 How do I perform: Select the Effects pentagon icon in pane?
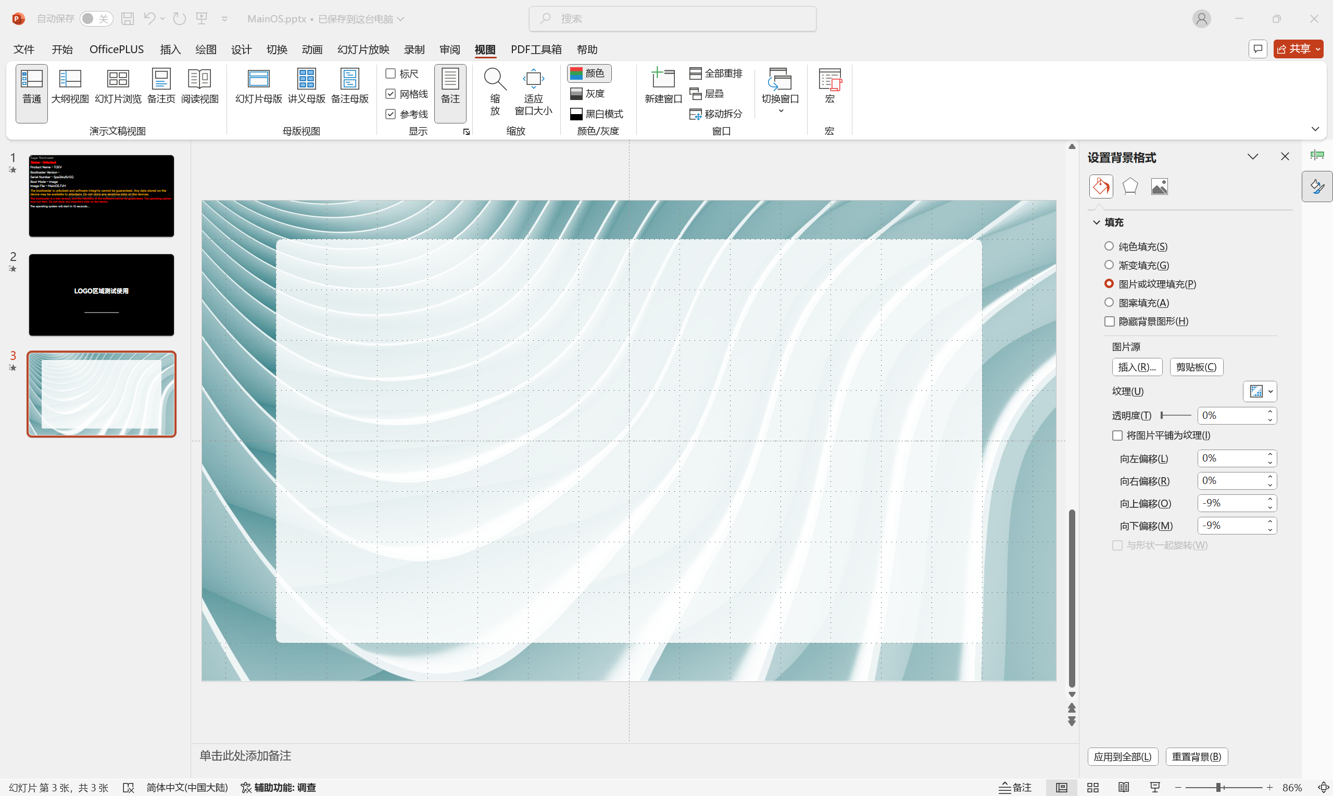click(x=1130, y=186)
